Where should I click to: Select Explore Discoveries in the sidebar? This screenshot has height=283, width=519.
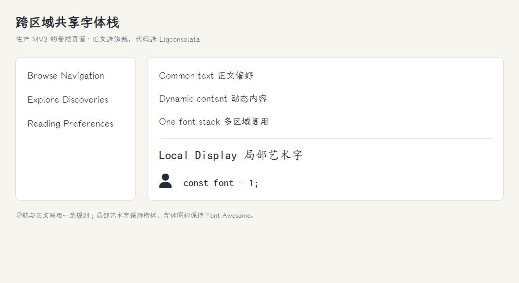[x=68, y=100]
